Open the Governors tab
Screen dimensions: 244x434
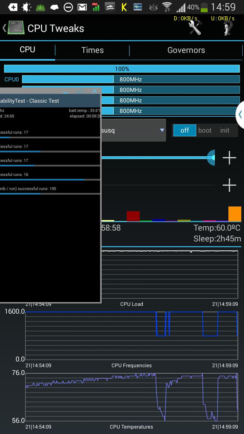[x=186, y=50]
